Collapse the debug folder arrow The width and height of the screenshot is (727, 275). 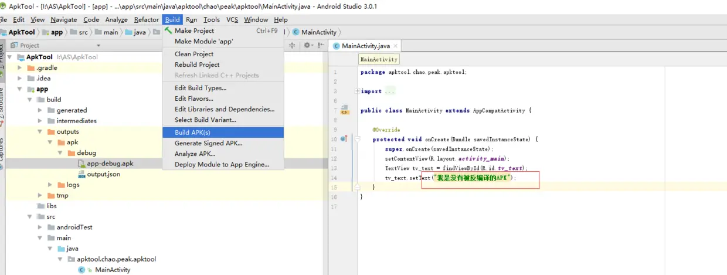pos(60,153)
